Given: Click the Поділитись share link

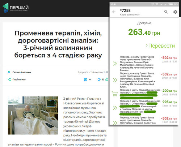Looking at the screenshot, I should pos(19,79).
